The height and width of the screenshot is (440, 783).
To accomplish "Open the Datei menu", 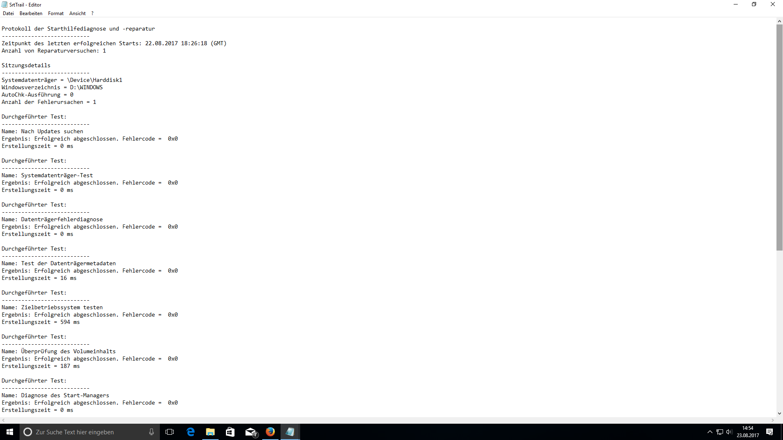I will [x=8, y=13].
